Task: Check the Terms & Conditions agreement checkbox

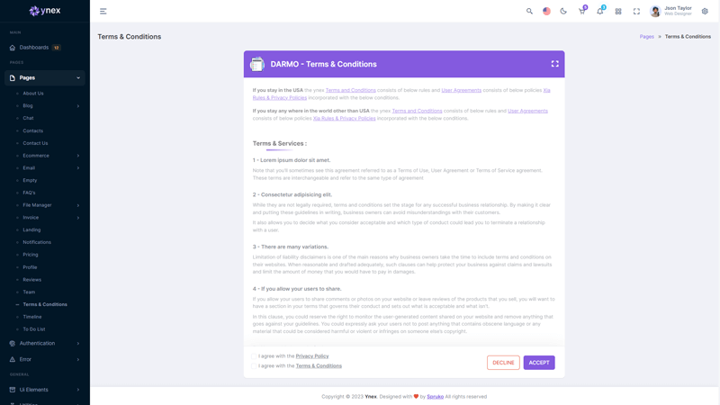Action: [x=255, y=366]
